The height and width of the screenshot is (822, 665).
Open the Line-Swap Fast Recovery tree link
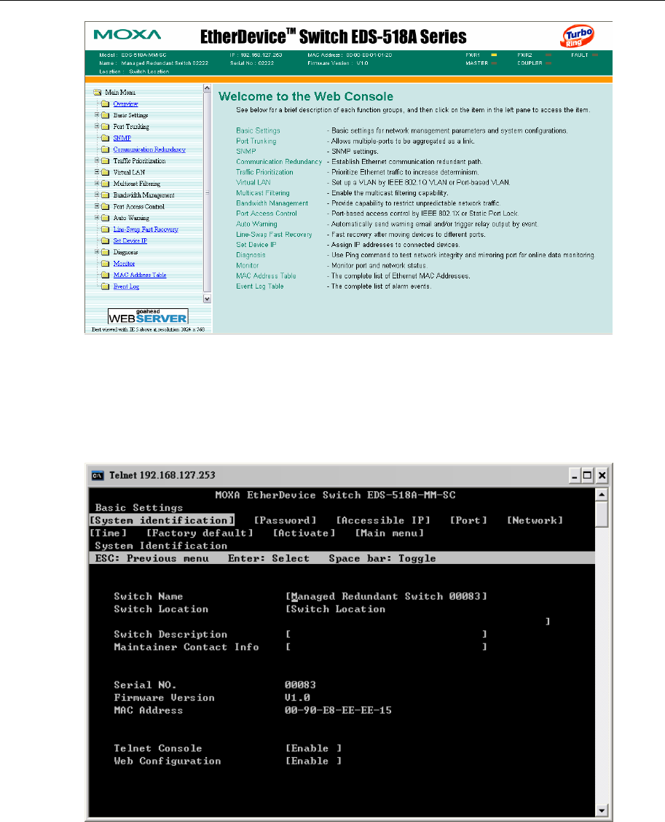146,229
